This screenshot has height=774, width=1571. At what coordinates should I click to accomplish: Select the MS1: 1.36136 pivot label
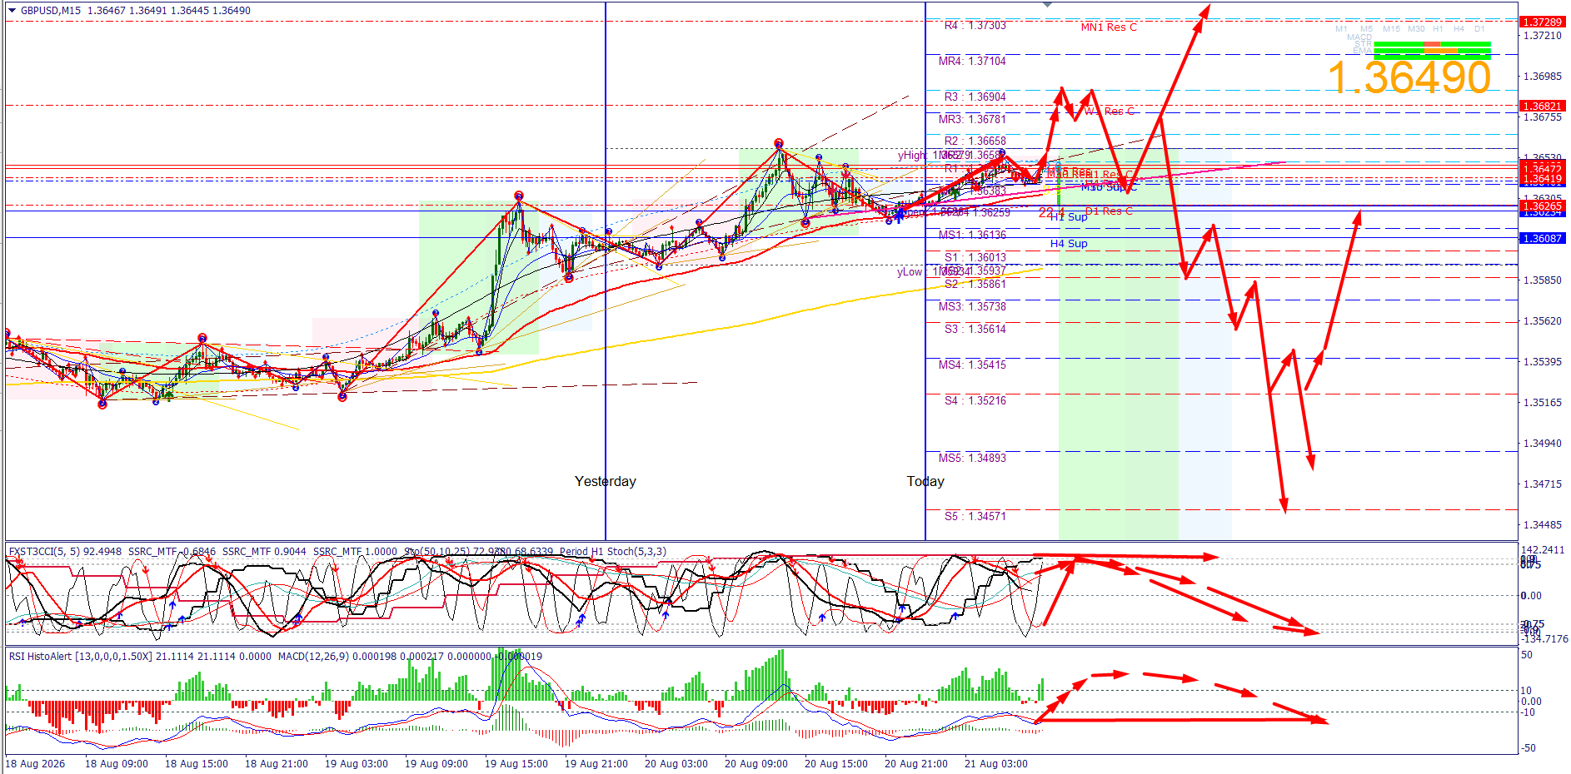point(972,235)
